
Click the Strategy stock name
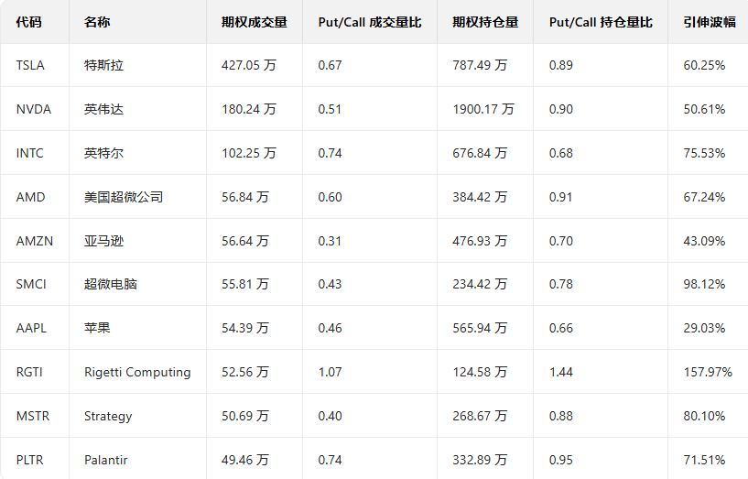pyautogui.click(x=108, y=416)
